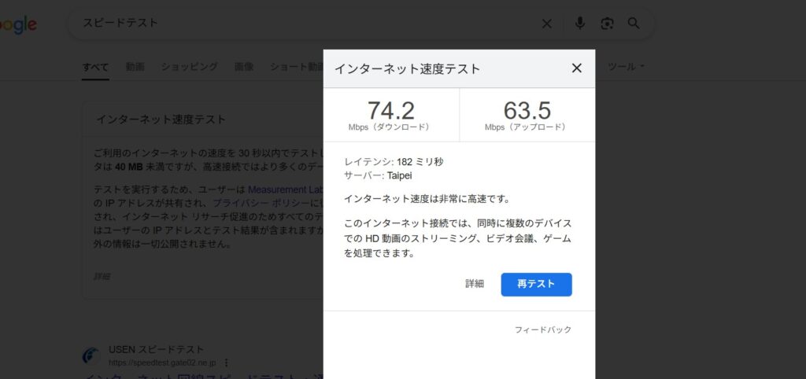Click the dialog title インターネット速度テスト

tap(407, 69)
